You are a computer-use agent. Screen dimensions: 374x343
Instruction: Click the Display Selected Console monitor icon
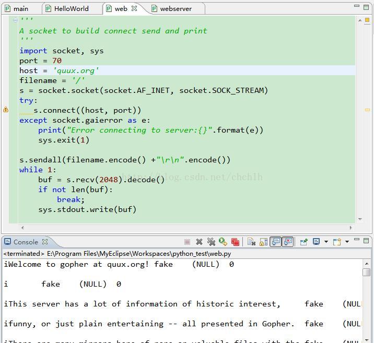click(316, 242)
